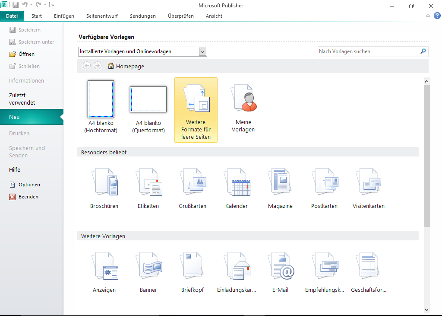Click the Homepage house icon
Viewport: 442px width, 316px height.
coord(111,66)
